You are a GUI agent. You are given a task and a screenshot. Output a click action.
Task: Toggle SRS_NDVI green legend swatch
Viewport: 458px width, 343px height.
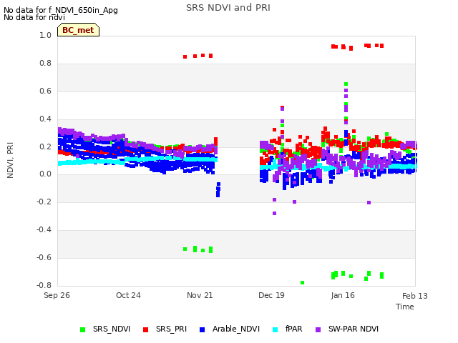(83, 329)
